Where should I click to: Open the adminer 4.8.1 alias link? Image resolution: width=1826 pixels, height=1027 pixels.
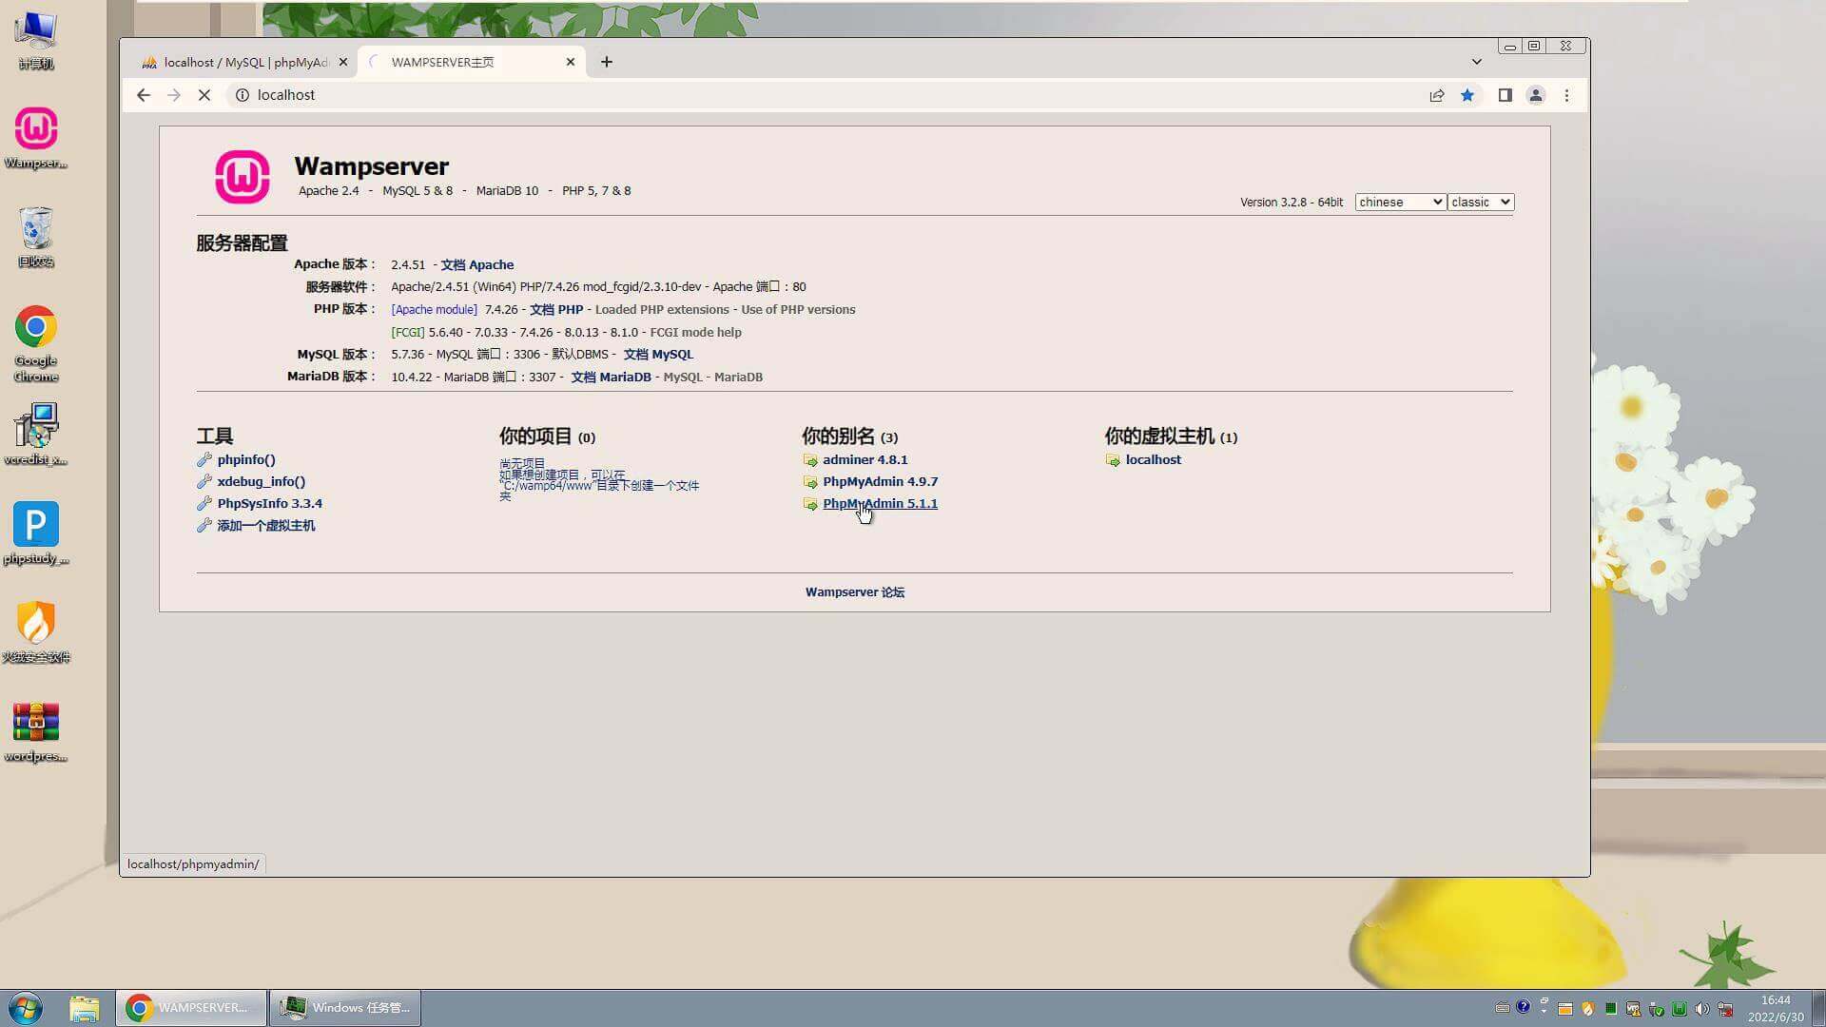[x=865, y=460]
